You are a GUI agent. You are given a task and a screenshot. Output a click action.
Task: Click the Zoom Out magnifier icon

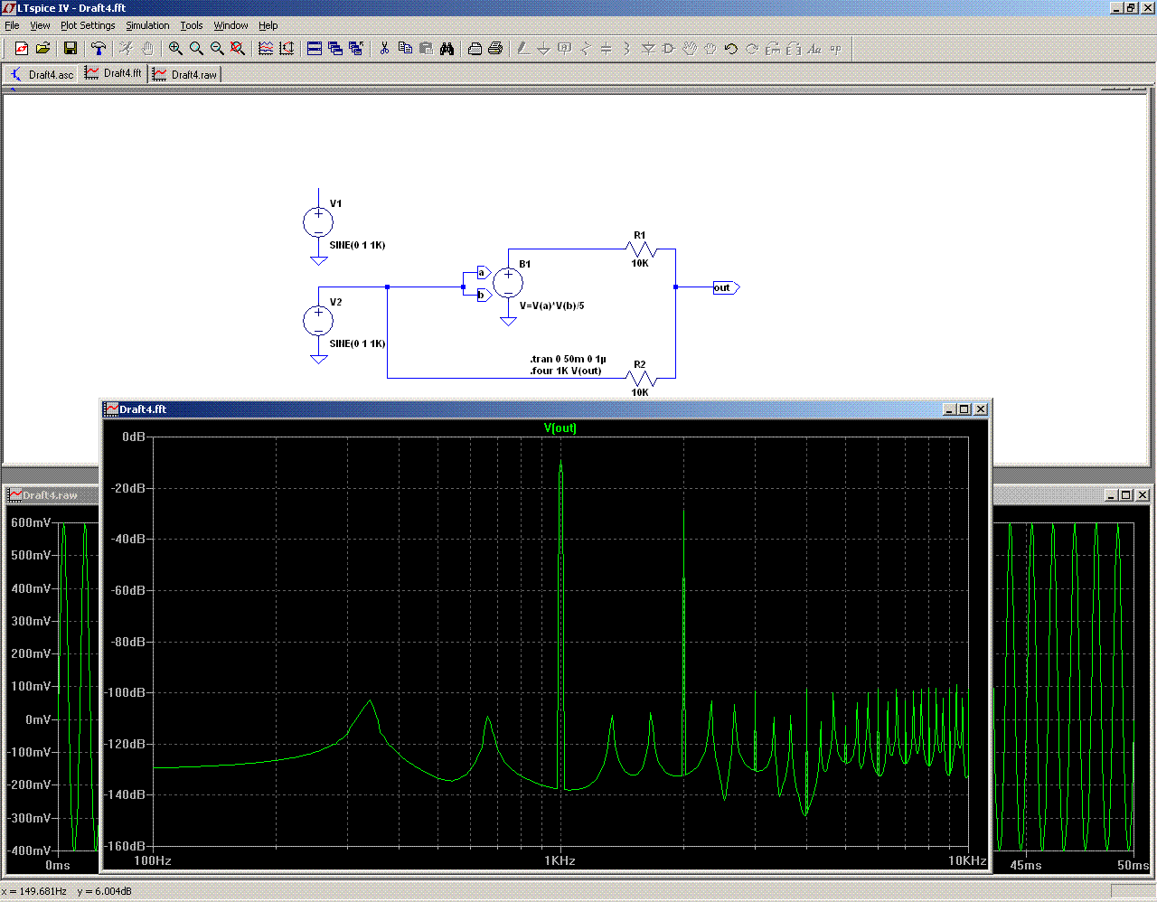tap(217, 49)
